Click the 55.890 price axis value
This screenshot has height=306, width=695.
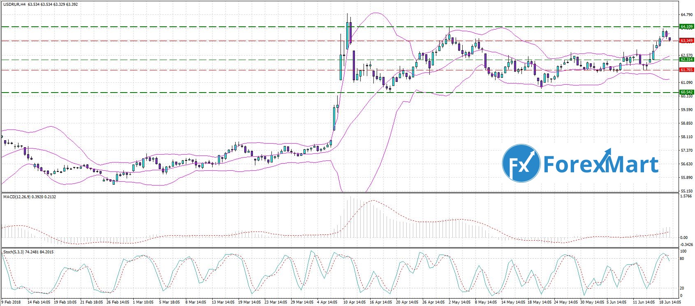click(686, 178)
